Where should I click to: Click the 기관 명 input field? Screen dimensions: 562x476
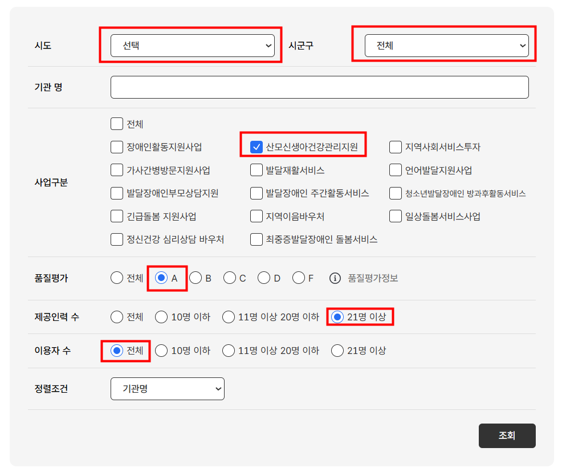pyautogui.click(x=319, y=87)
